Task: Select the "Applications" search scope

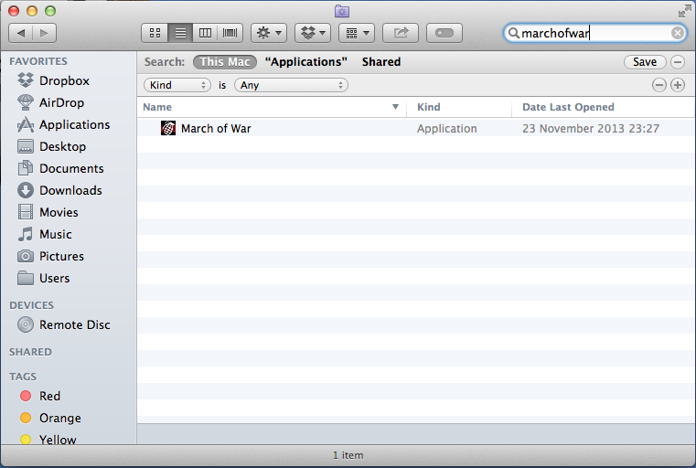Action: [306, 62]
